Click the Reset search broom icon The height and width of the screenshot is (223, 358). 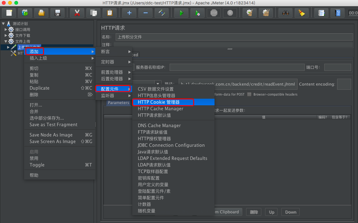pos(302,13)
